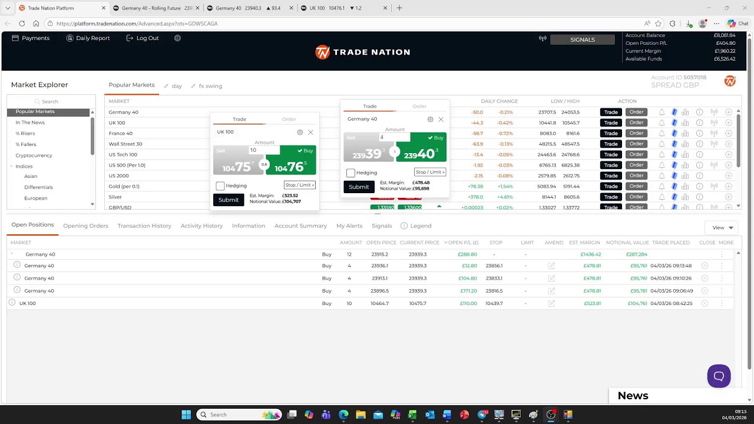Click the Trade Nation logo near Account ID
This screenshot has width=754, height=424.
coord(730,81)
